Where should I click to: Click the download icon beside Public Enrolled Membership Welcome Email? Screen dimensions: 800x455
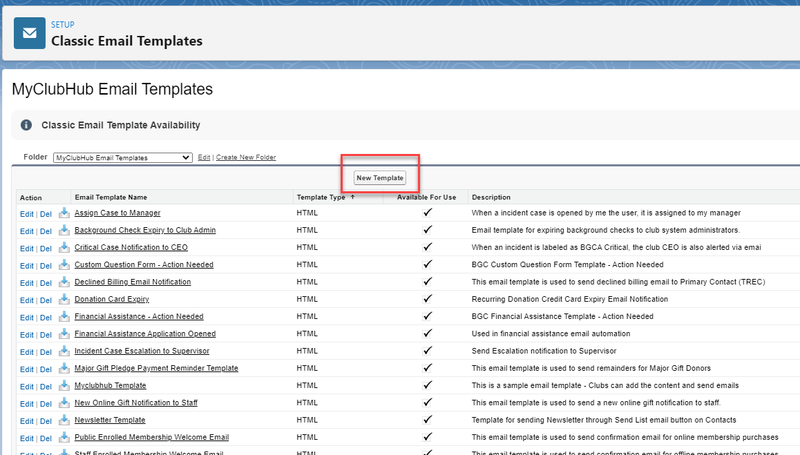click(x=63, y=438)
